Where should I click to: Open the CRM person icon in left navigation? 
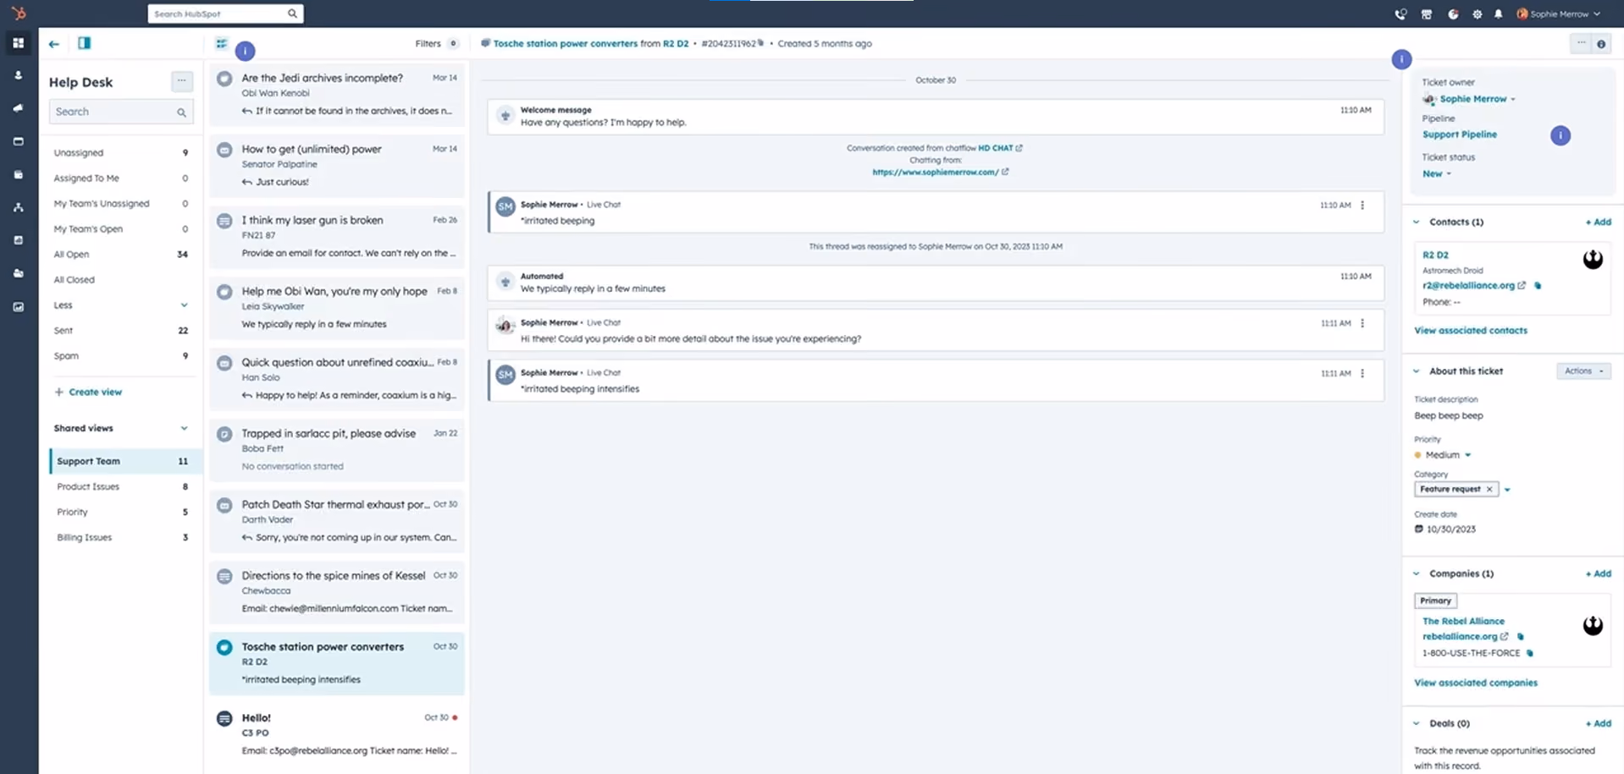18,75
